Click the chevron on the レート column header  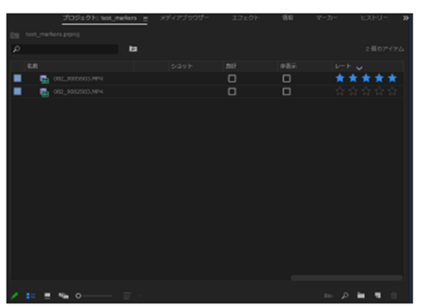click(x=359, y=67)
